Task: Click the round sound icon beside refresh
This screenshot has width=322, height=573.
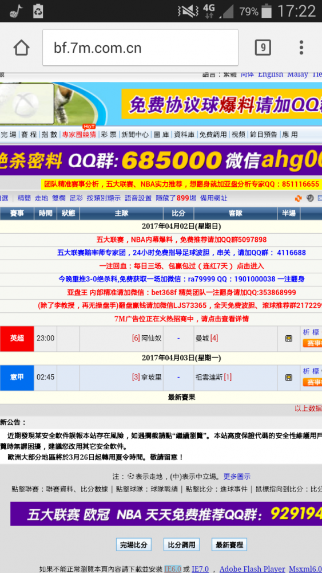Action: (310, 198)
